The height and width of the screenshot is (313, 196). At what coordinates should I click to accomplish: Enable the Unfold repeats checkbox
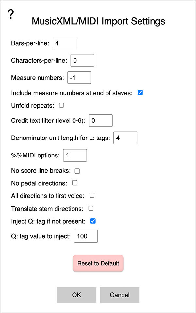pos(61,105)
